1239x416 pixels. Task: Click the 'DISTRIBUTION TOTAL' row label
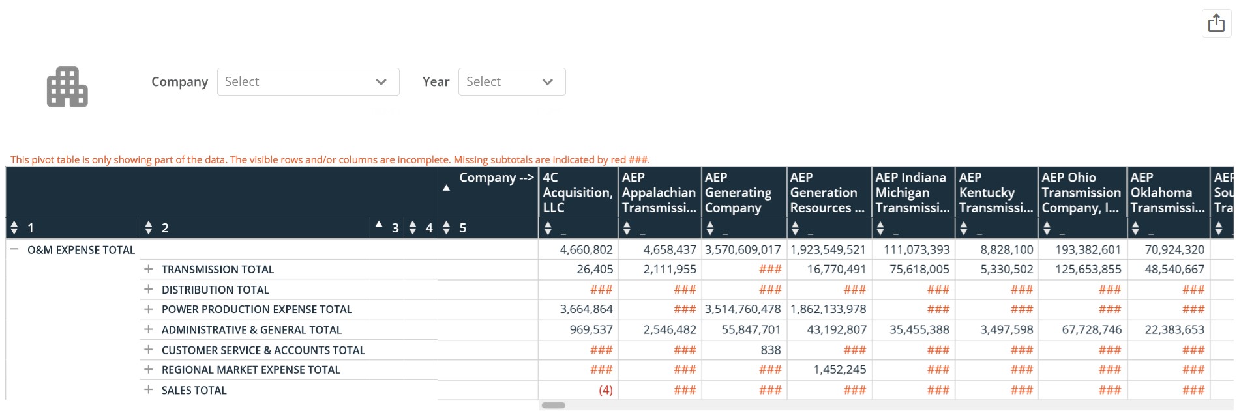coord(215,290)
